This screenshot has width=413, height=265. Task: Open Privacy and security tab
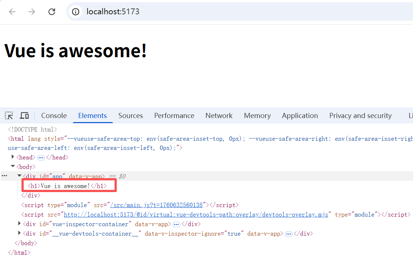point(361,116)
